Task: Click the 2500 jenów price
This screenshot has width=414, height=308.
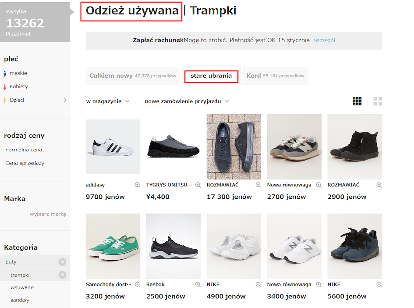Action: tap(166, 296)
